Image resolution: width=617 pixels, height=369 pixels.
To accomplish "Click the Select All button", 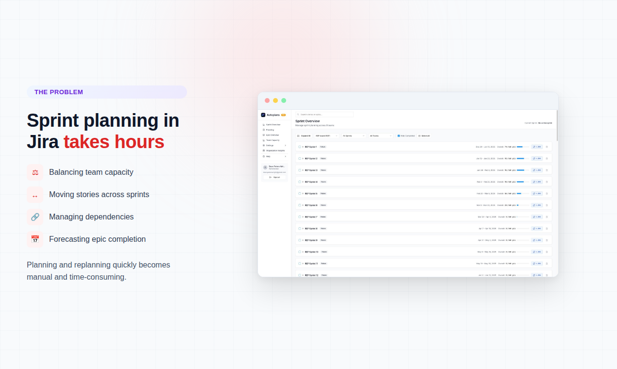I will pos(424,136).
